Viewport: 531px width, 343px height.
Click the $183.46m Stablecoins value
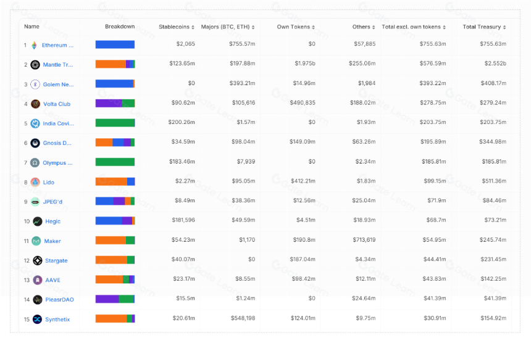point(182,162)
